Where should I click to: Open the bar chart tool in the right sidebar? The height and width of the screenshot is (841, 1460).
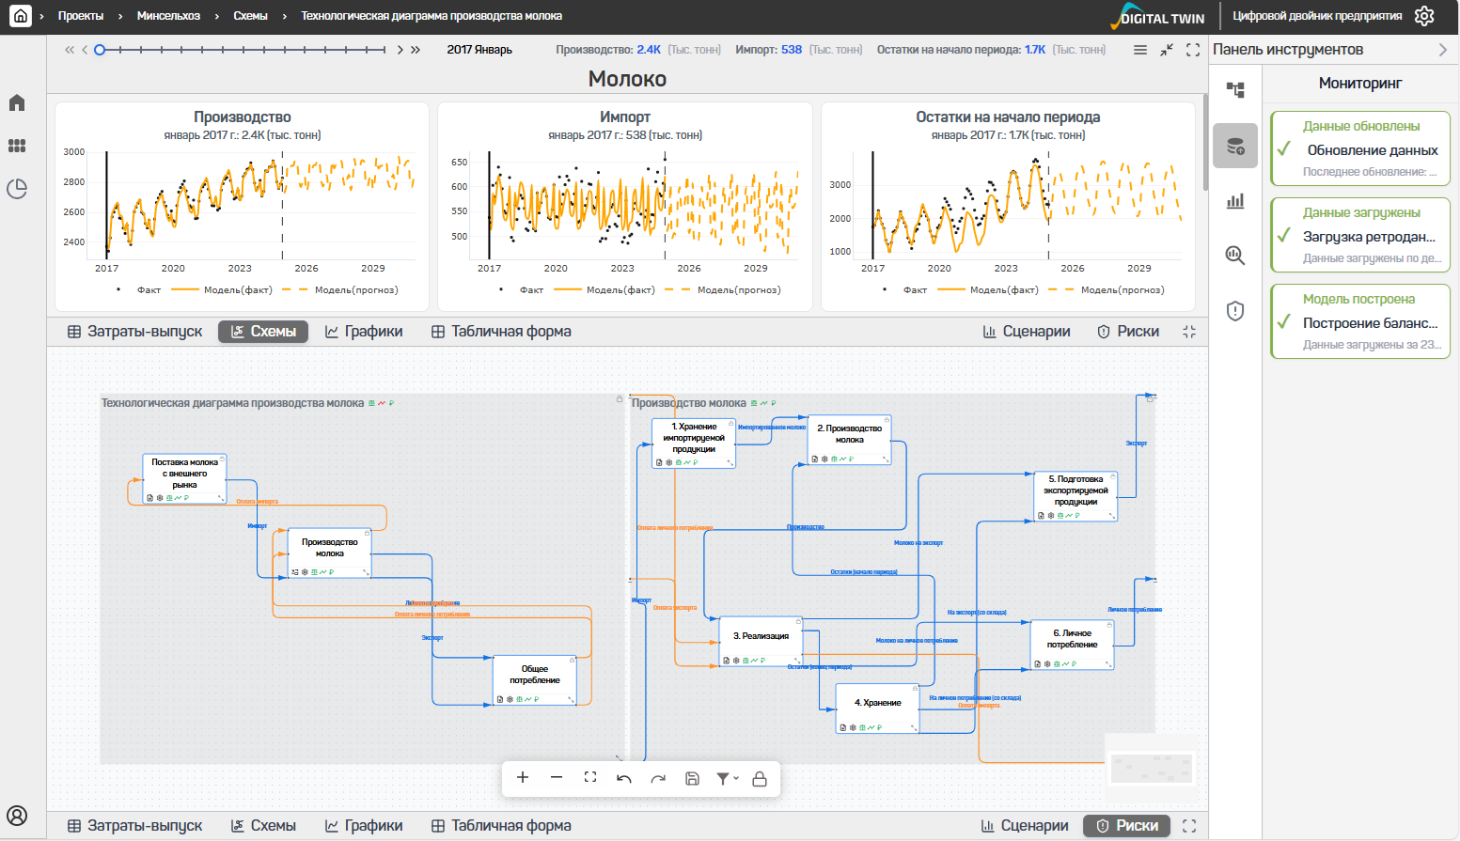tap(1235, 201)
